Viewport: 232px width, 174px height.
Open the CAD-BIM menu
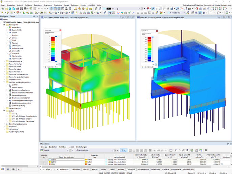pos(92,5)
